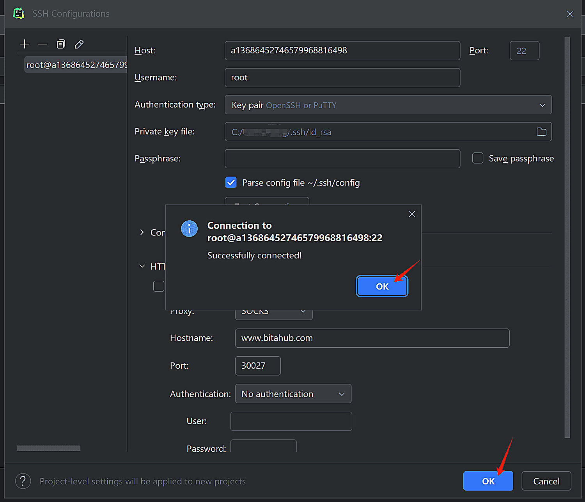Click the proxy Password input field
This screenshot has width=585, height=502.
(x=264, y=446)
